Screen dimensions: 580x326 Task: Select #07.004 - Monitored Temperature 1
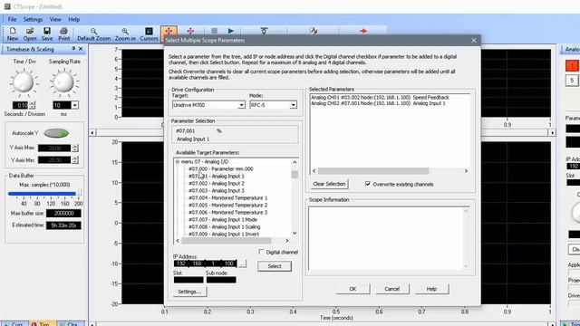(227, 197)
